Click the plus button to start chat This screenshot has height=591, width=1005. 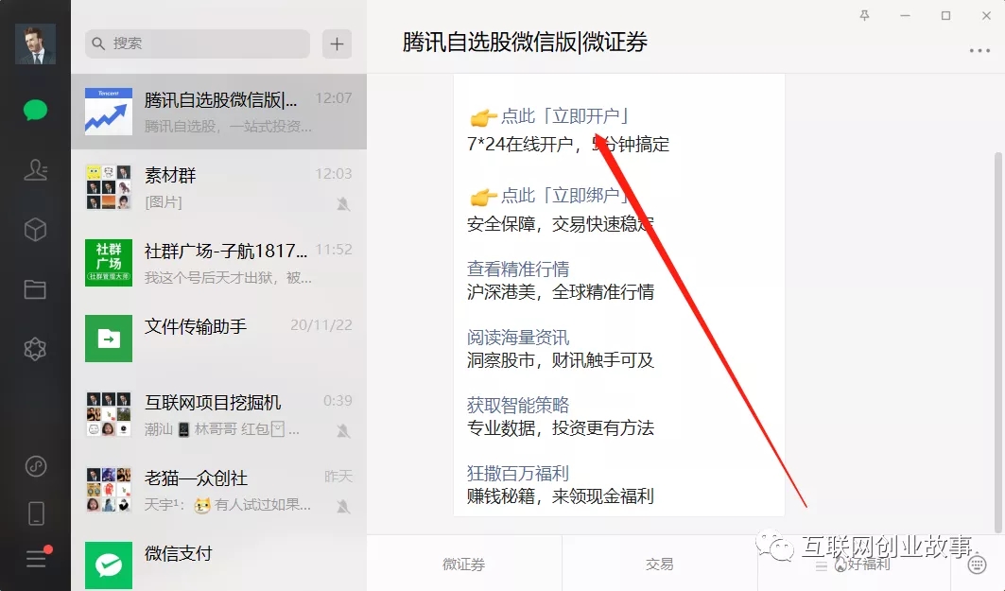coord(337,43)
